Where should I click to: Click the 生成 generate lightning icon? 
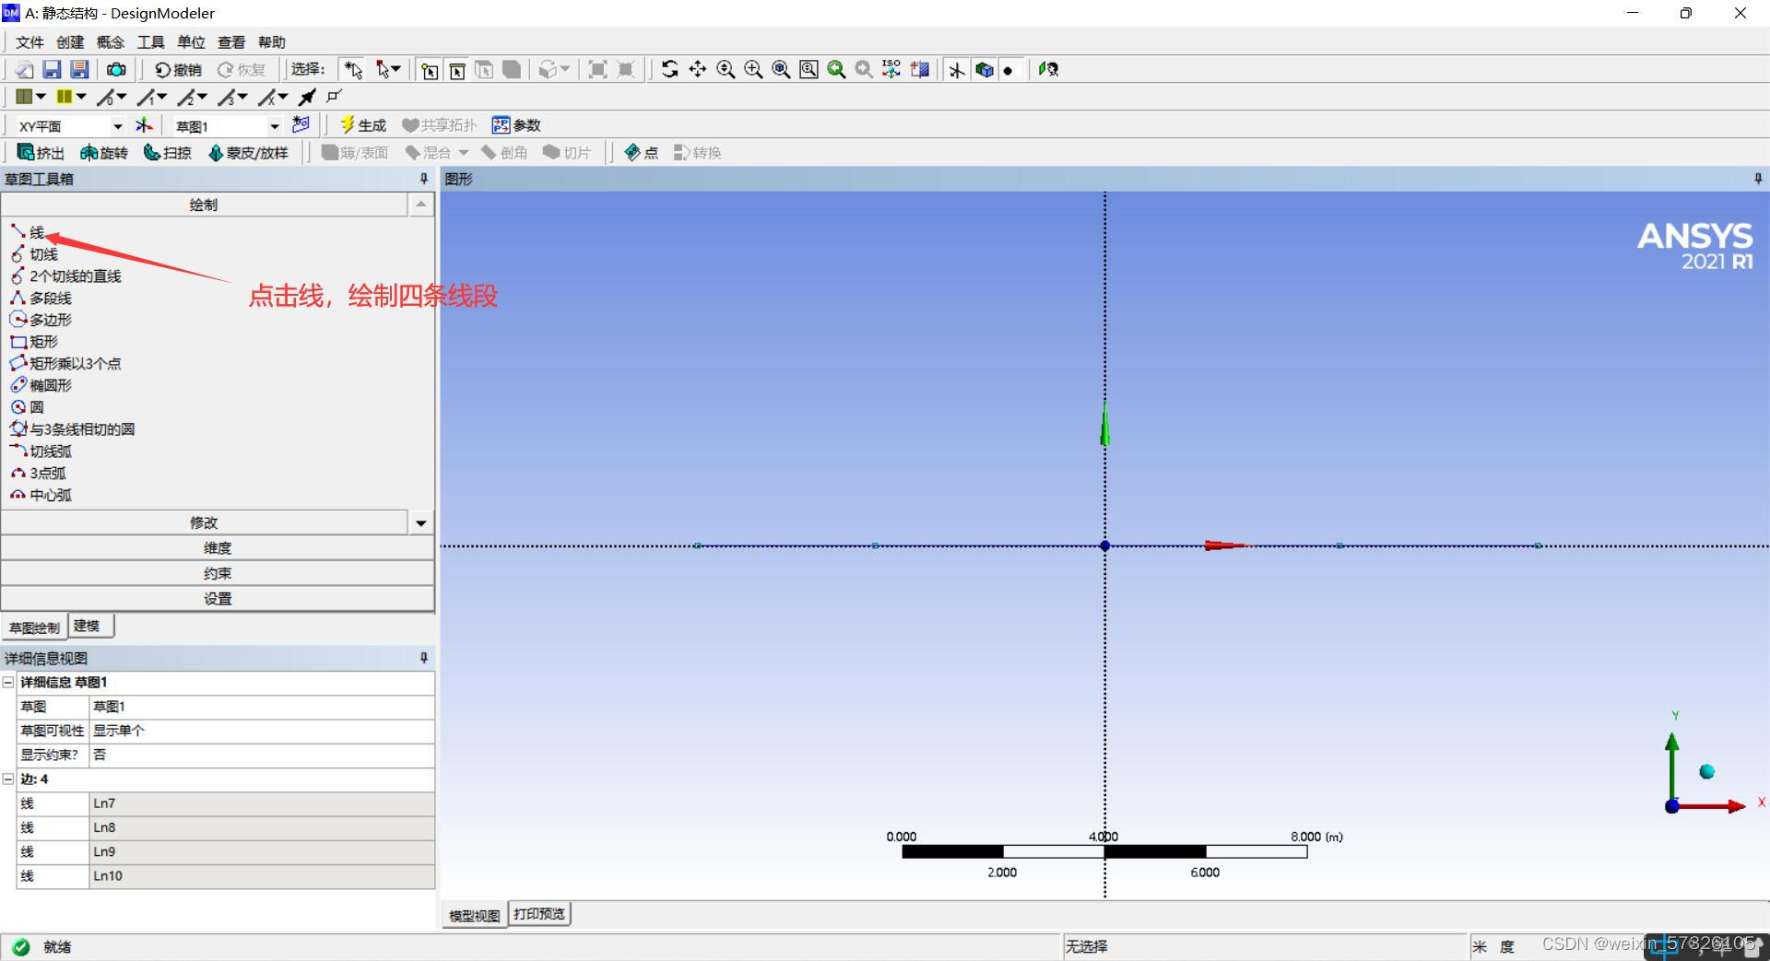[348, 125]
